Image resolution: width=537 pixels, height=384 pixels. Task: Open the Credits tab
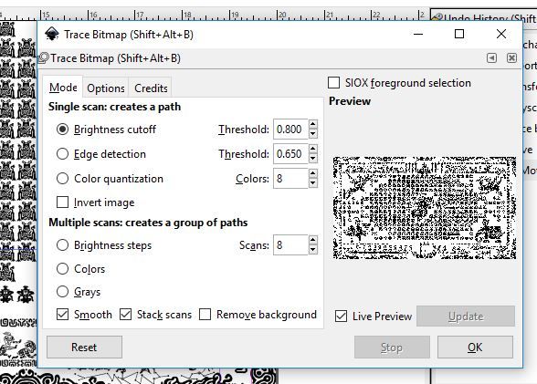tap(151, 88)
